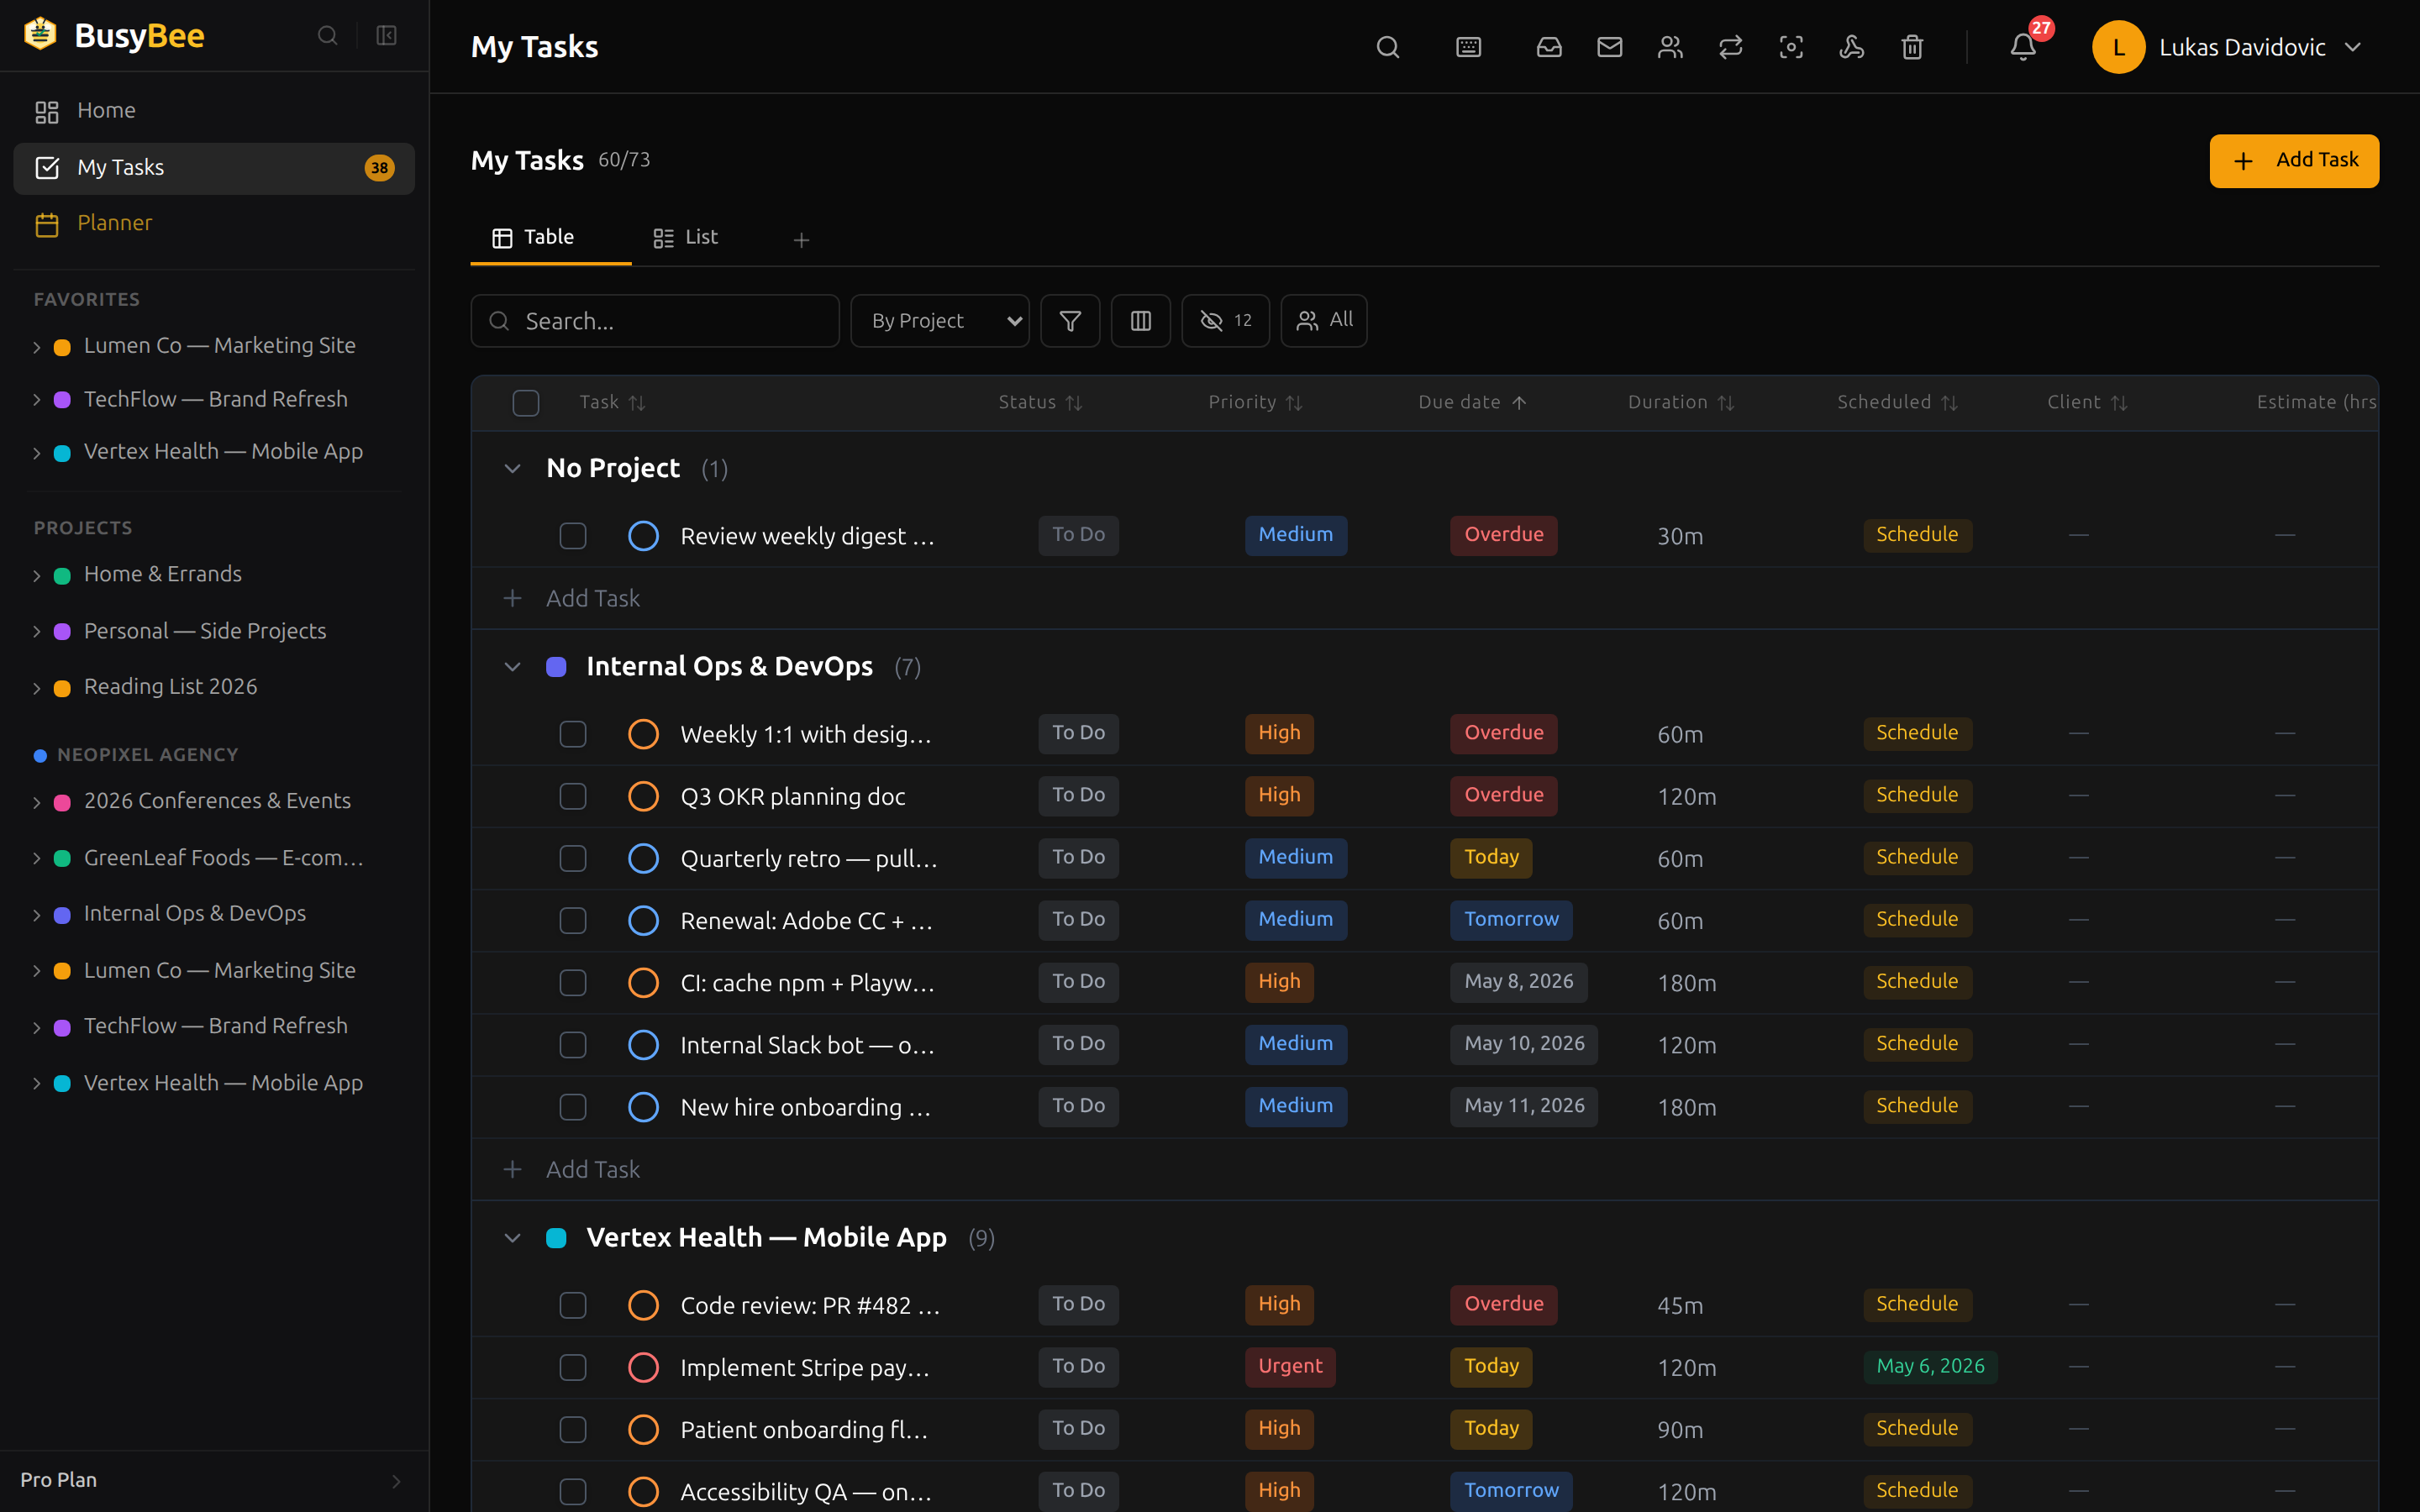Click Vertex Health group cyan color square

pyautogui.click(x=556, y=1238)
